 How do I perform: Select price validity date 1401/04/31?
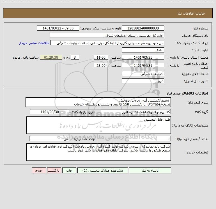143,65
